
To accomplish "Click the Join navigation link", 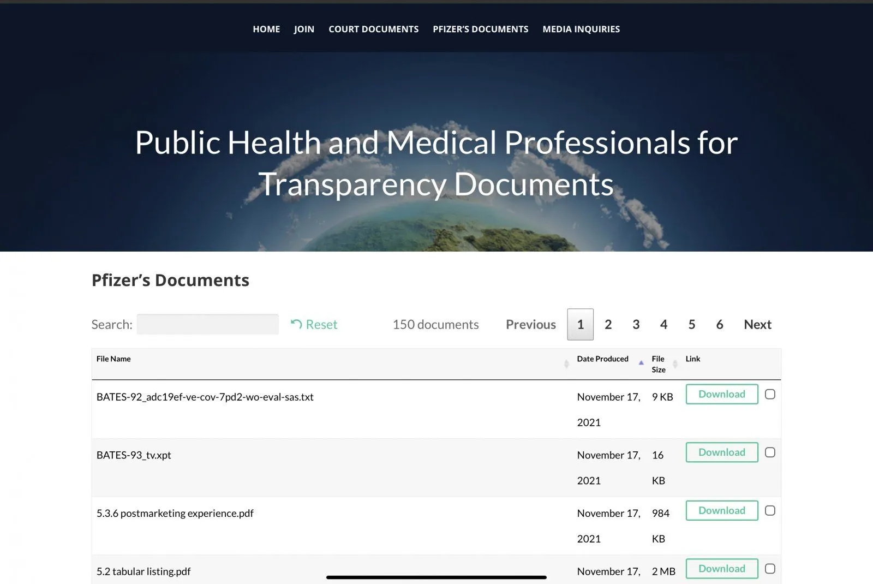I will (x=304, y=29).
